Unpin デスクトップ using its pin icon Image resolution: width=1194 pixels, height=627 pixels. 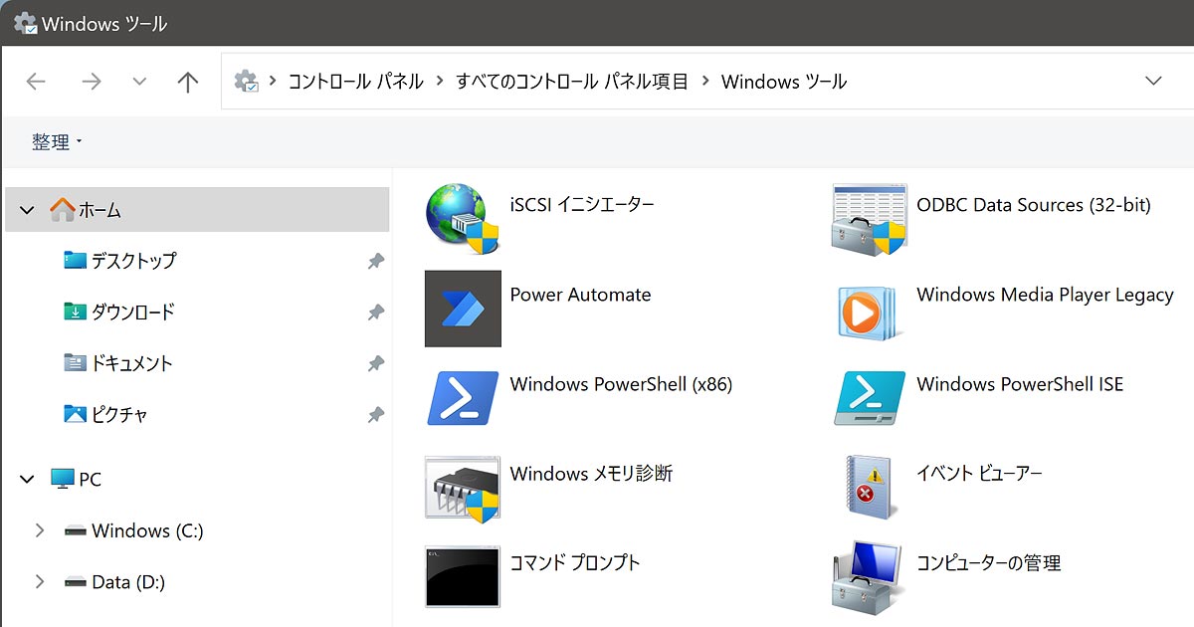(375, 262)
